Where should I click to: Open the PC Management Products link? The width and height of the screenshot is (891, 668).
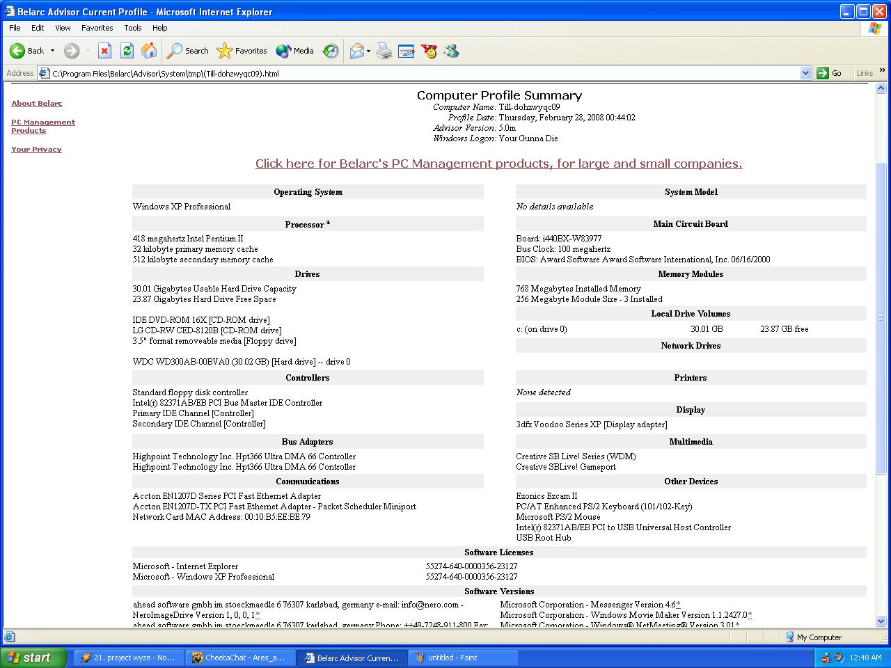43,126
